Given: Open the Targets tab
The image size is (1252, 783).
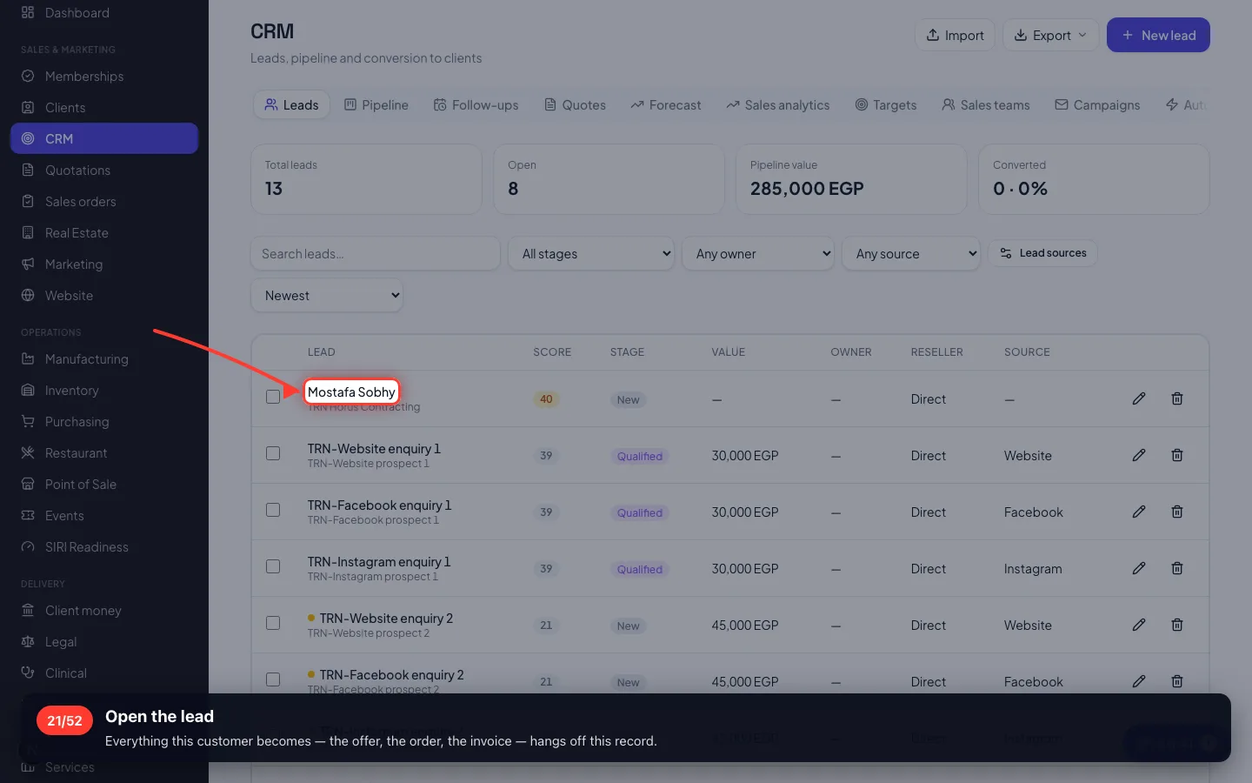Looking at the screenshot, I should click(886, 105).
